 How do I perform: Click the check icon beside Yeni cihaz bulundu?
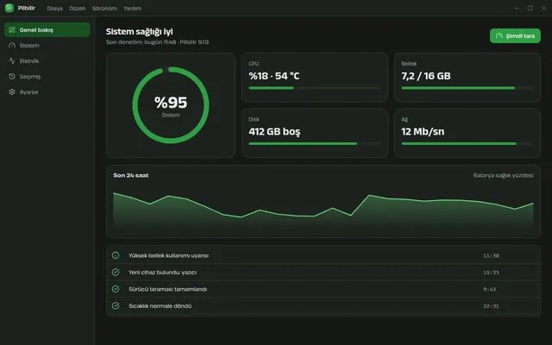[x=116, y=273]
